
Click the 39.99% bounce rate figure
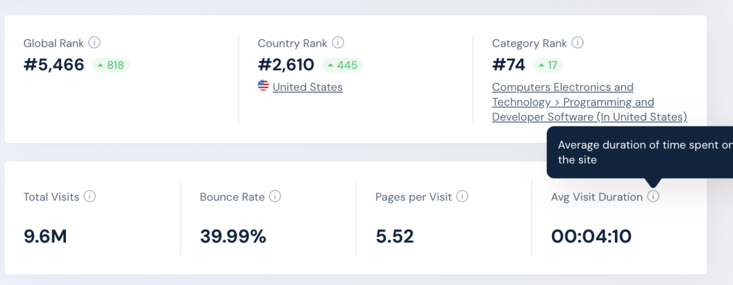click(233, 236)
